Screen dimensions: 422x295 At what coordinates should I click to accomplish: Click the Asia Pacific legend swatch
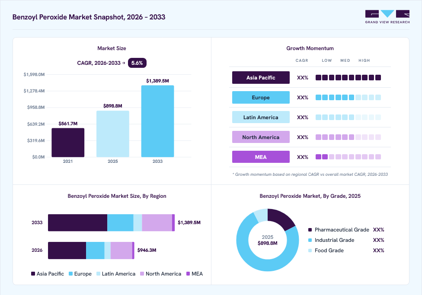[x=33, y=274]
